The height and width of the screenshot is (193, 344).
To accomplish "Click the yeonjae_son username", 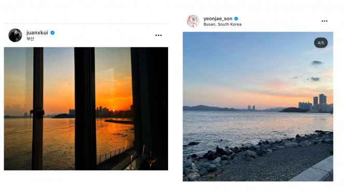I will tap(218, 19).
